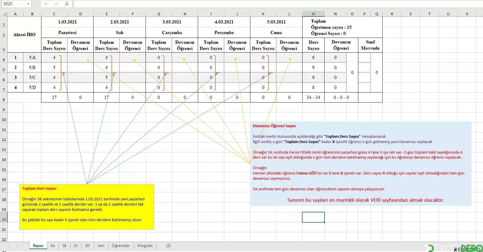Click the Çarşamba day cell
This screenshot has width=483, height=252.
click(x=172, y=33)
